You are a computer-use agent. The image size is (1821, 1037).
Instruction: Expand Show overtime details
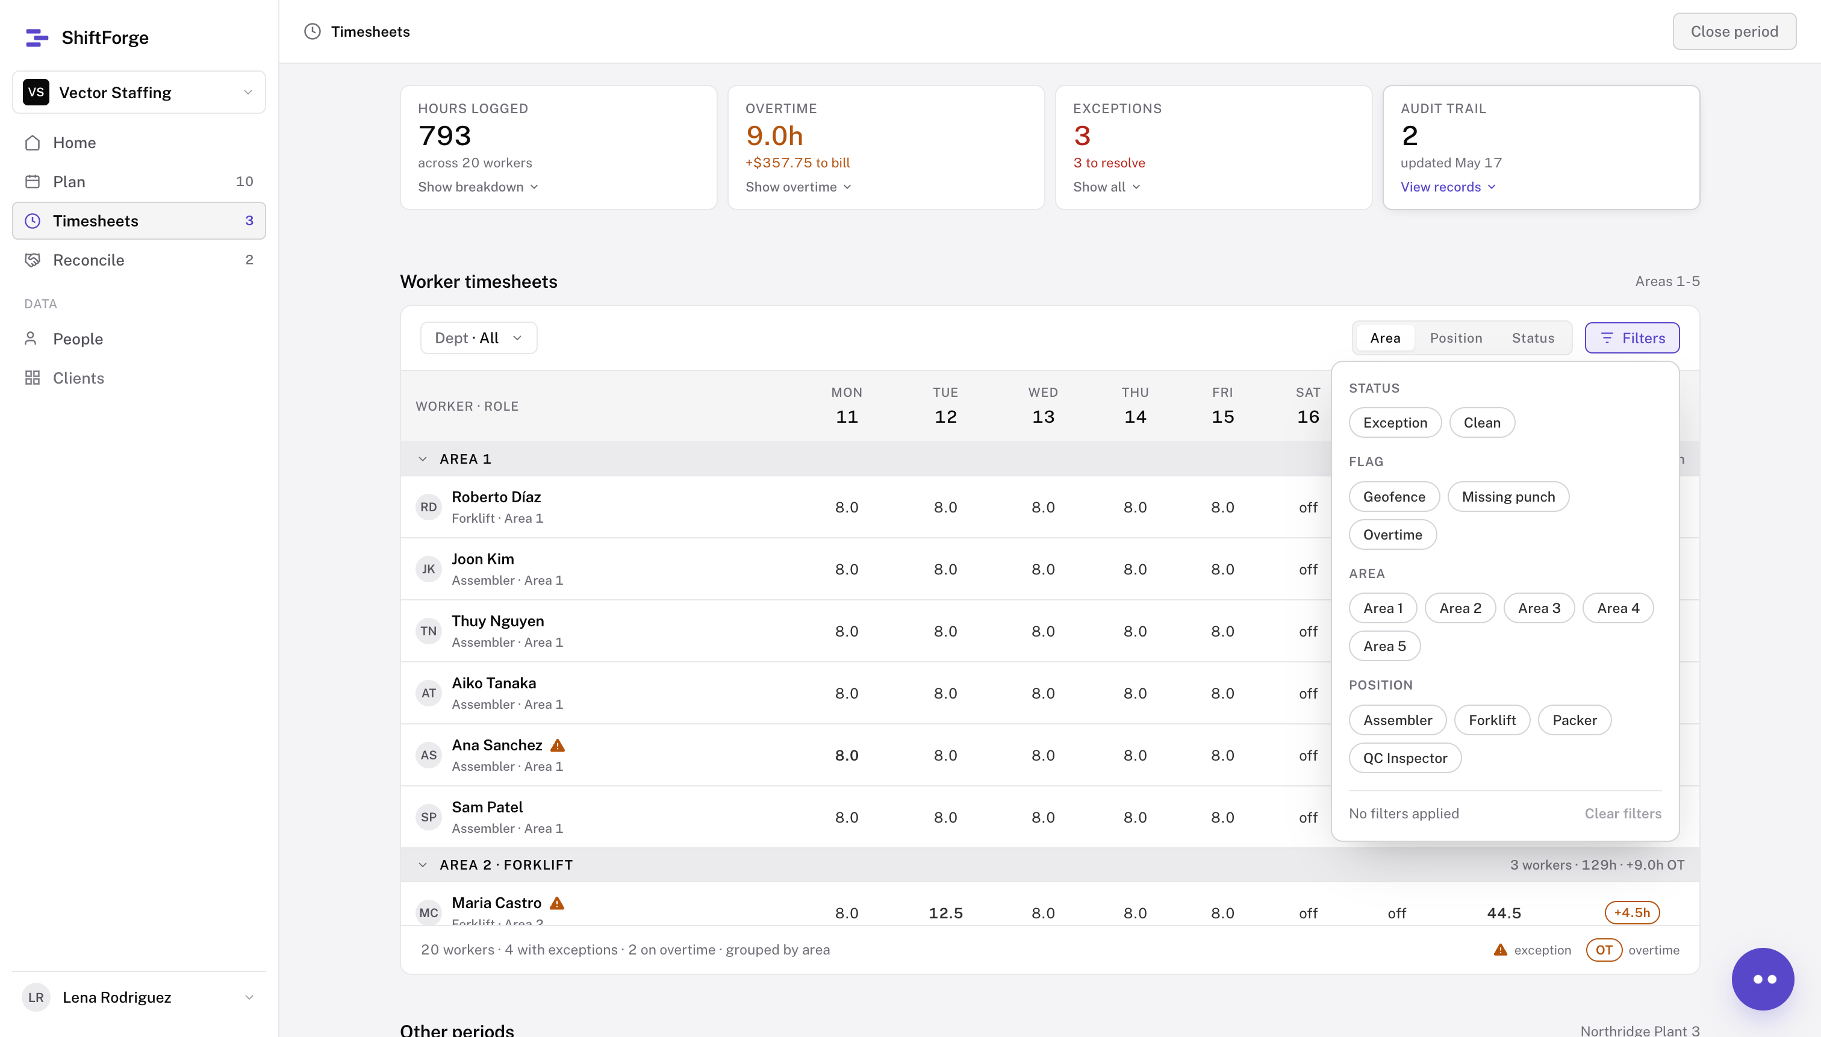tap(798, 187)
